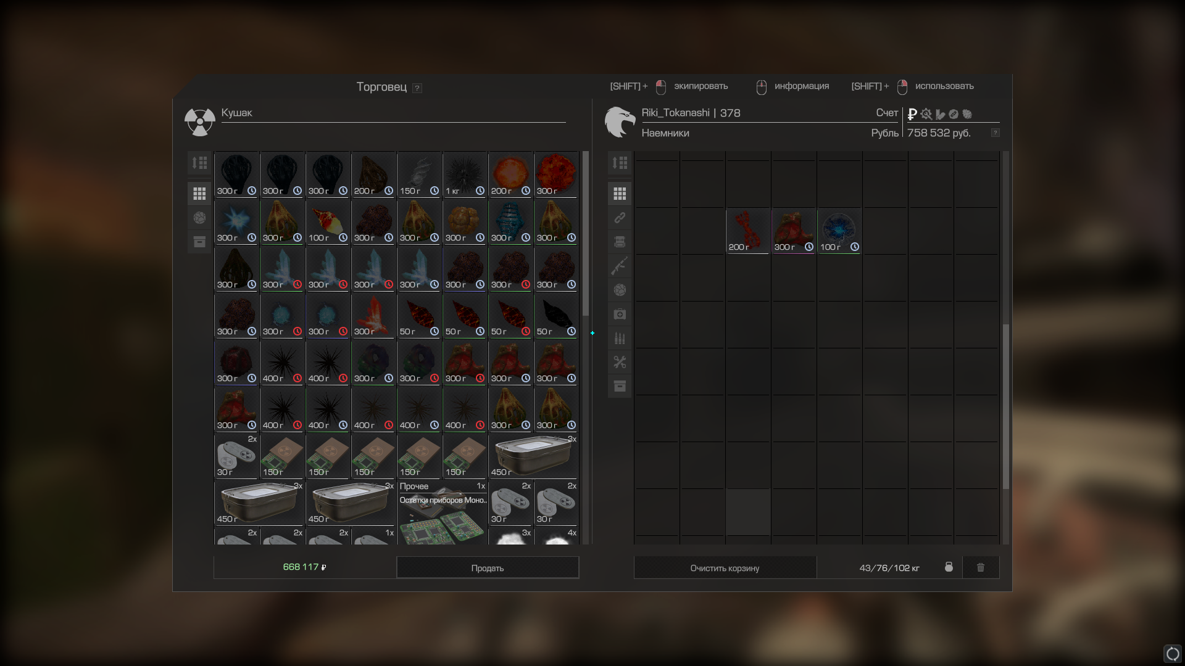Click Продать button
Image resolution: width=1185 pixels, height=666 pixels.
point(488,568)
